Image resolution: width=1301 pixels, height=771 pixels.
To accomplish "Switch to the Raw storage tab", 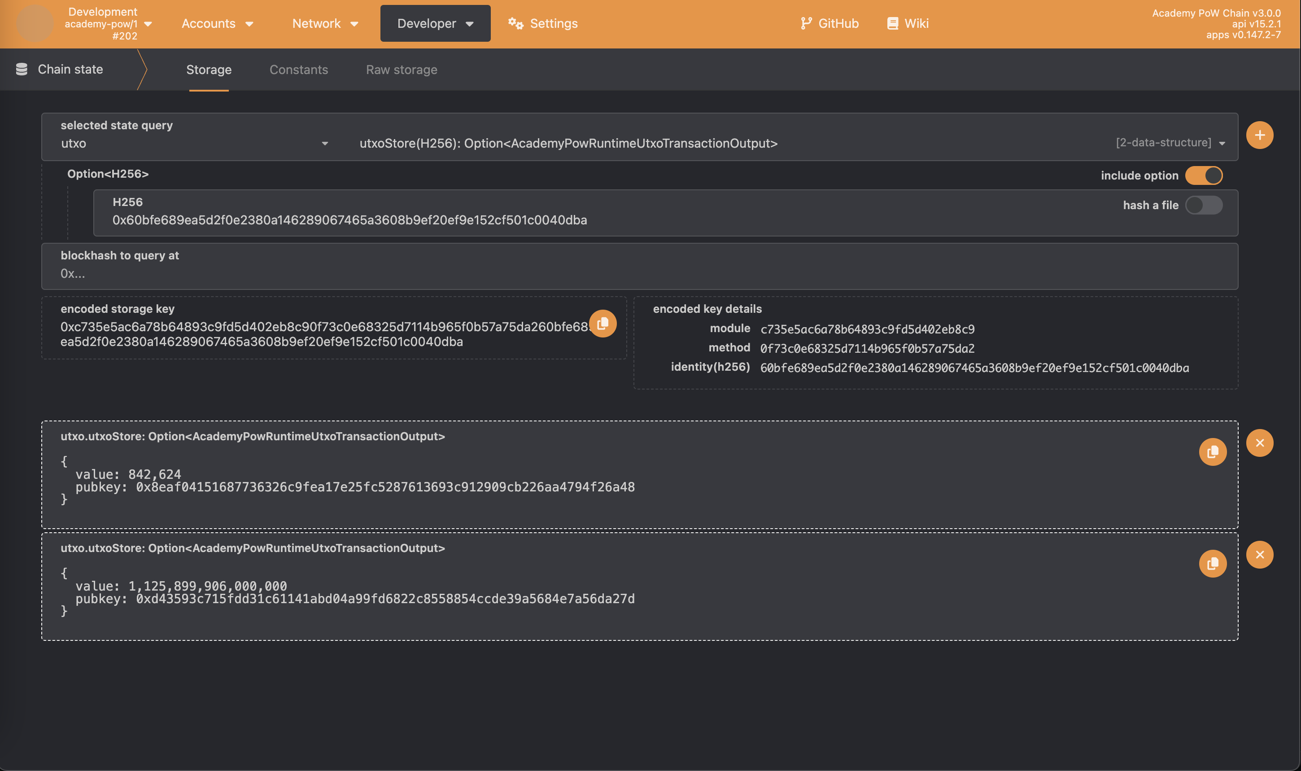I will point(401,70).
